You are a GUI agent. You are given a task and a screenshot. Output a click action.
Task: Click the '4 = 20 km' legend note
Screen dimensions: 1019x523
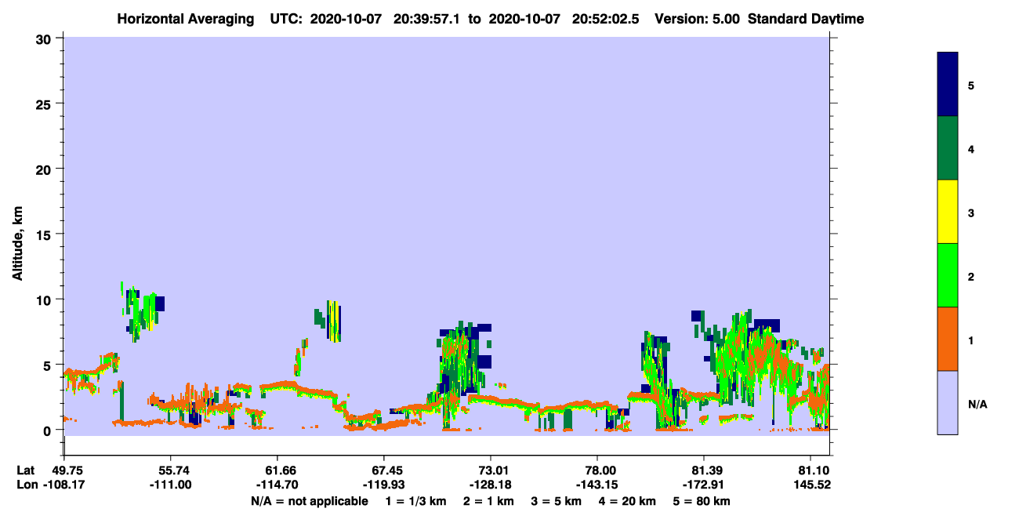pyautogui.click(x=629, y=501)
